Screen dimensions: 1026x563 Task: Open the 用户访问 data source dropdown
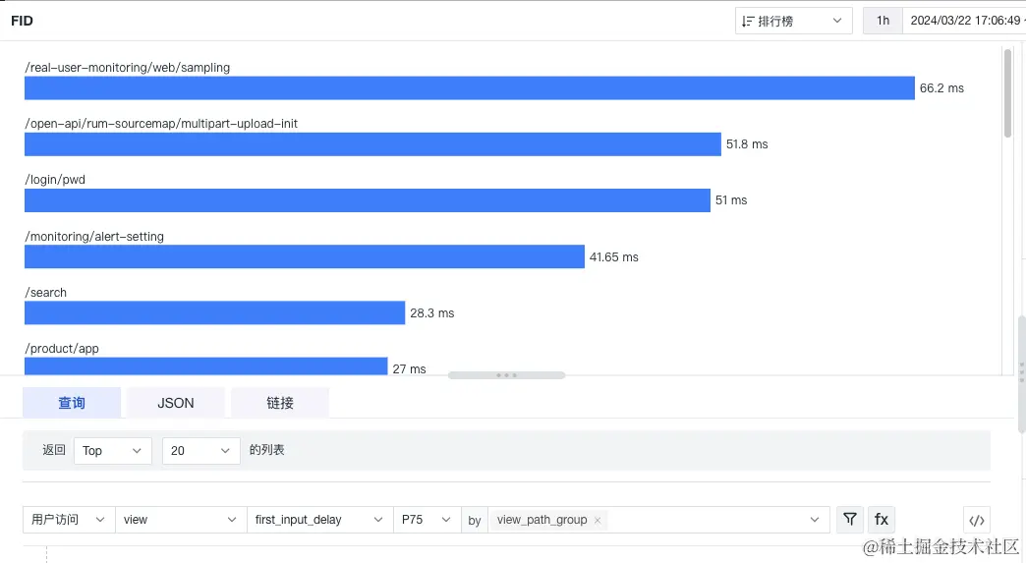(69, 520)
